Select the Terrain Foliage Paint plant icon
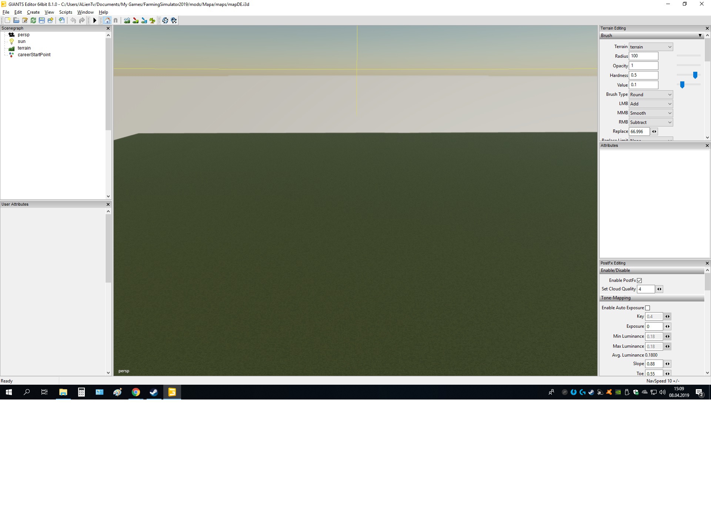 point(153,20)
